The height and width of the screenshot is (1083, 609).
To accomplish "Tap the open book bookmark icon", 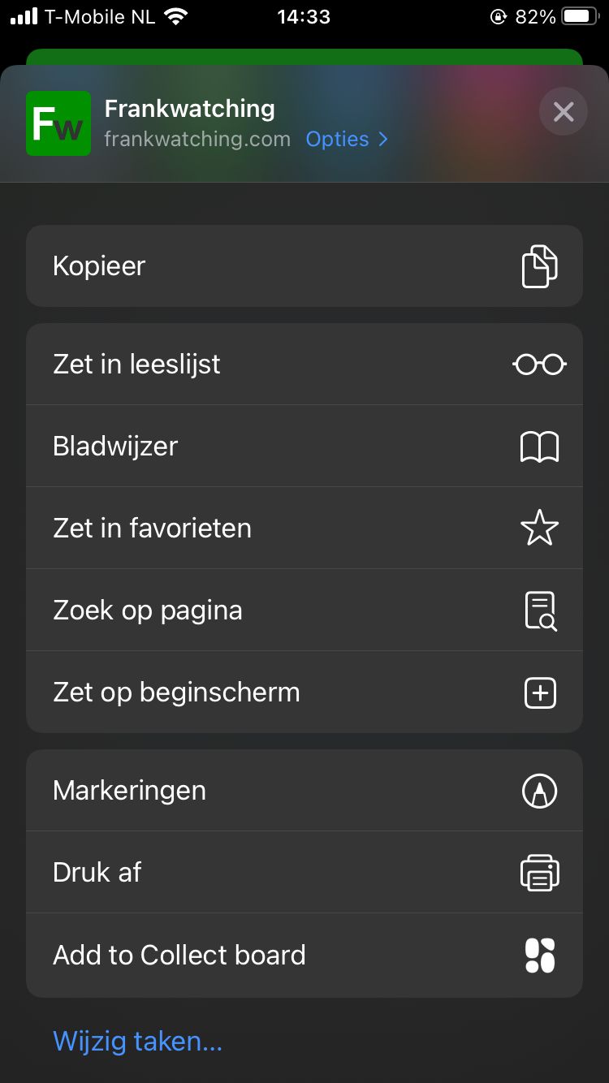I will pyautogui.click(x=539, y=447).
